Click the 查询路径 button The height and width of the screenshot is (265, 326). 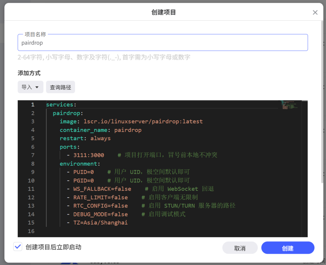coord(60,87)
